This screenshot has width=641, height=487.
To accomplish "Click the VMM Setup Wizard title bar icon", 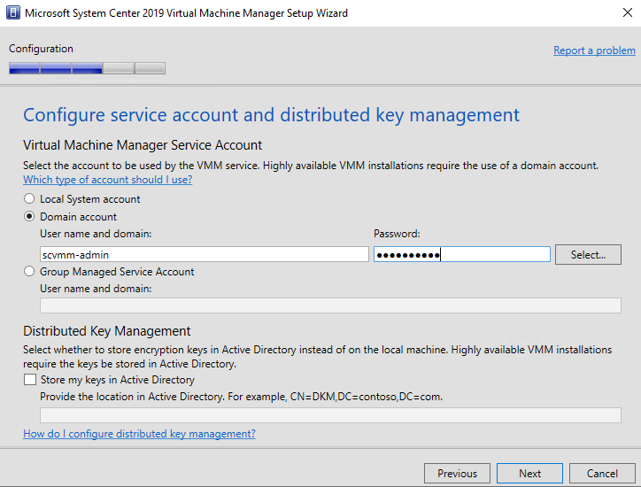I will pos(13,12).
